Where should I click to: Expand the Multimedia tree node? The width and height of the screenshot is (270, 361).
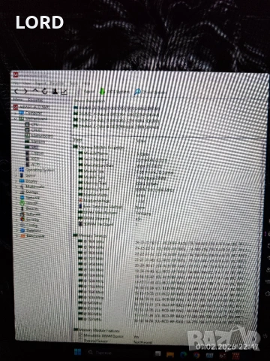tap(16, 187)
